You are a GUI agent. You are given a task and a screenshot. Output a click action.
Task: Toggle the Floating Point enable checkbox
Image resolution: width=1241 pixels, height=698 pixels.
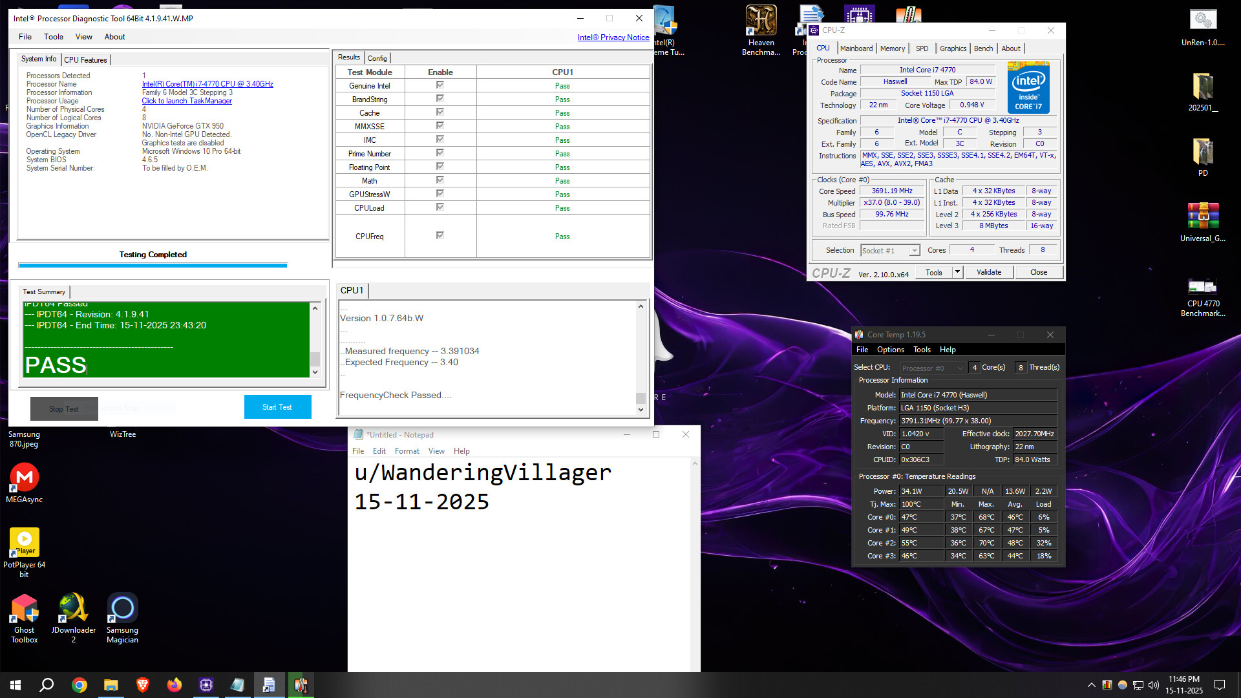[440, 167]
